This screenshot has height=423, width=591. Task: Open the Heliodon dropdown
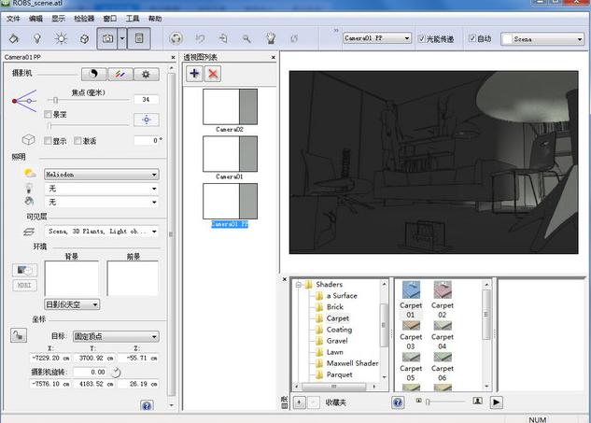(102, 175)
